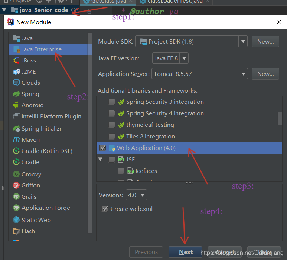This screenshot has height=260, width=287.
Task: Close the New Module dialog
Action: pyautogui.click(x=279, y=22)
